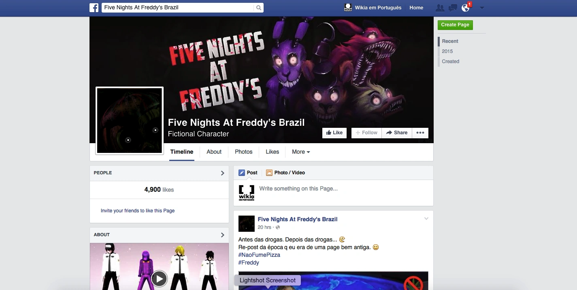Expand the People section chevron
Screen dimensions: 577x290
(222, 173)
